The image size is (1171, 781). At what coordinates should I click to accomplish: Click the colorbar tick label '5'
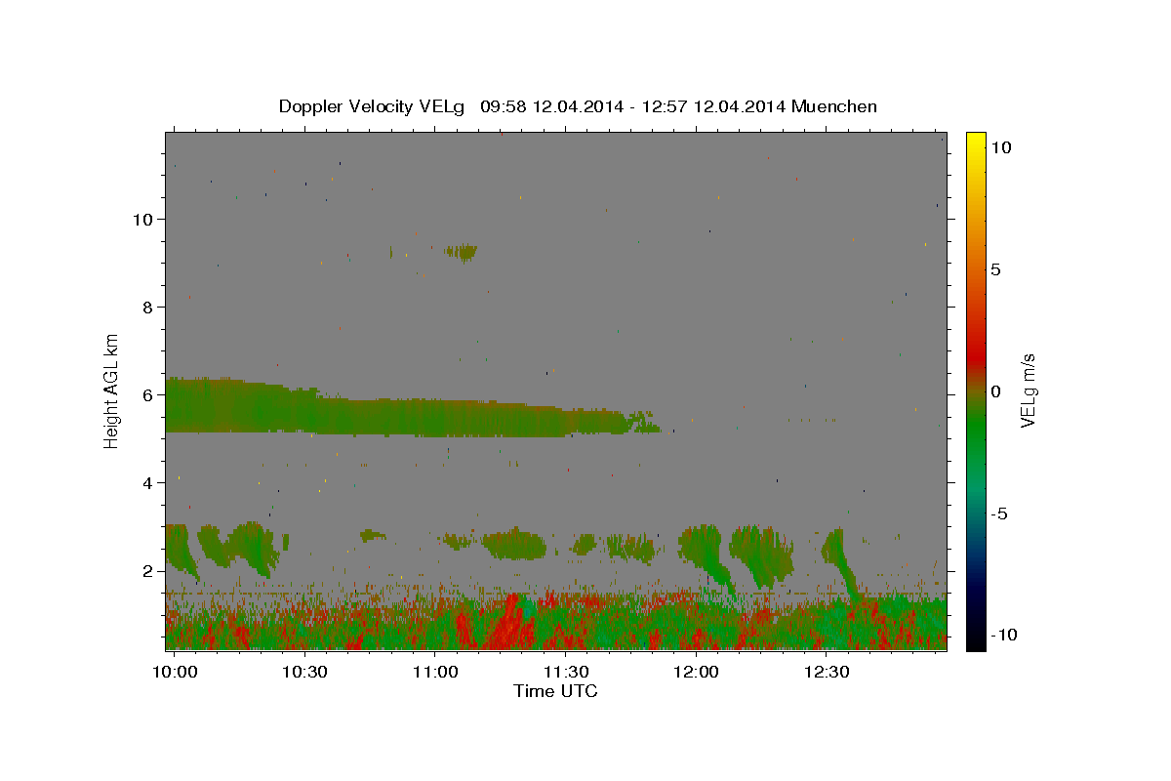pos(995,269)
